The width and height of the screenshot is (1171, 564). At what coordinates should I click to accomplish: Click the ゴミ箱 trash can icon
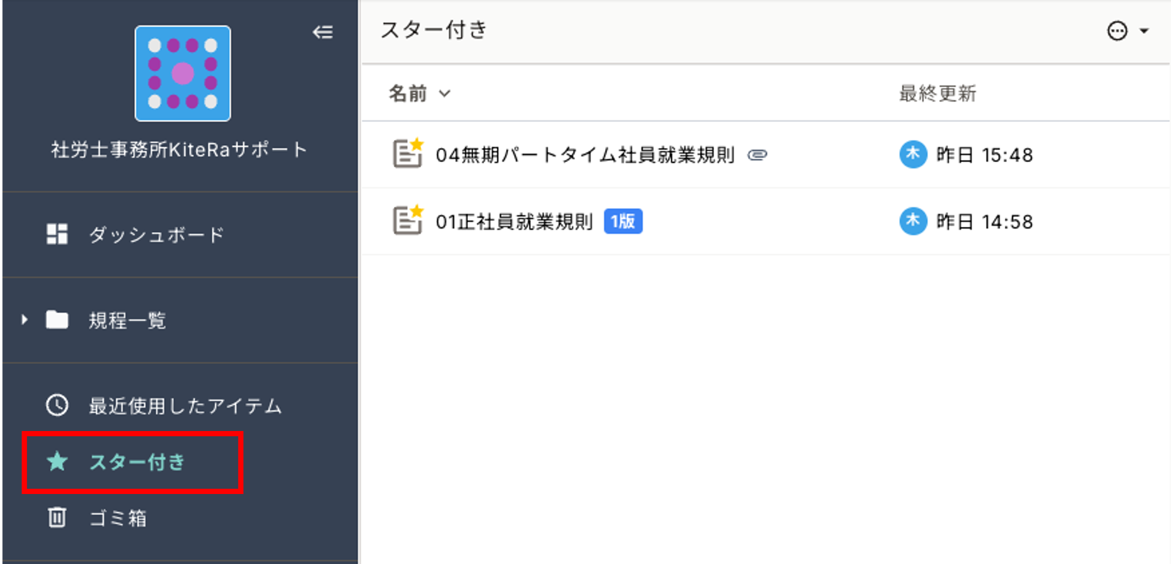pyautogui.click(x=57, y=517)
